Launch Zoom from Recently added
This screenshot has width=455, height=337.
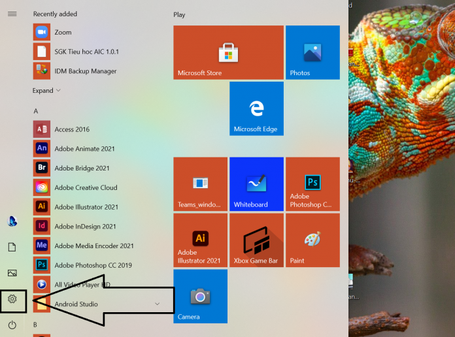(63, 32)
